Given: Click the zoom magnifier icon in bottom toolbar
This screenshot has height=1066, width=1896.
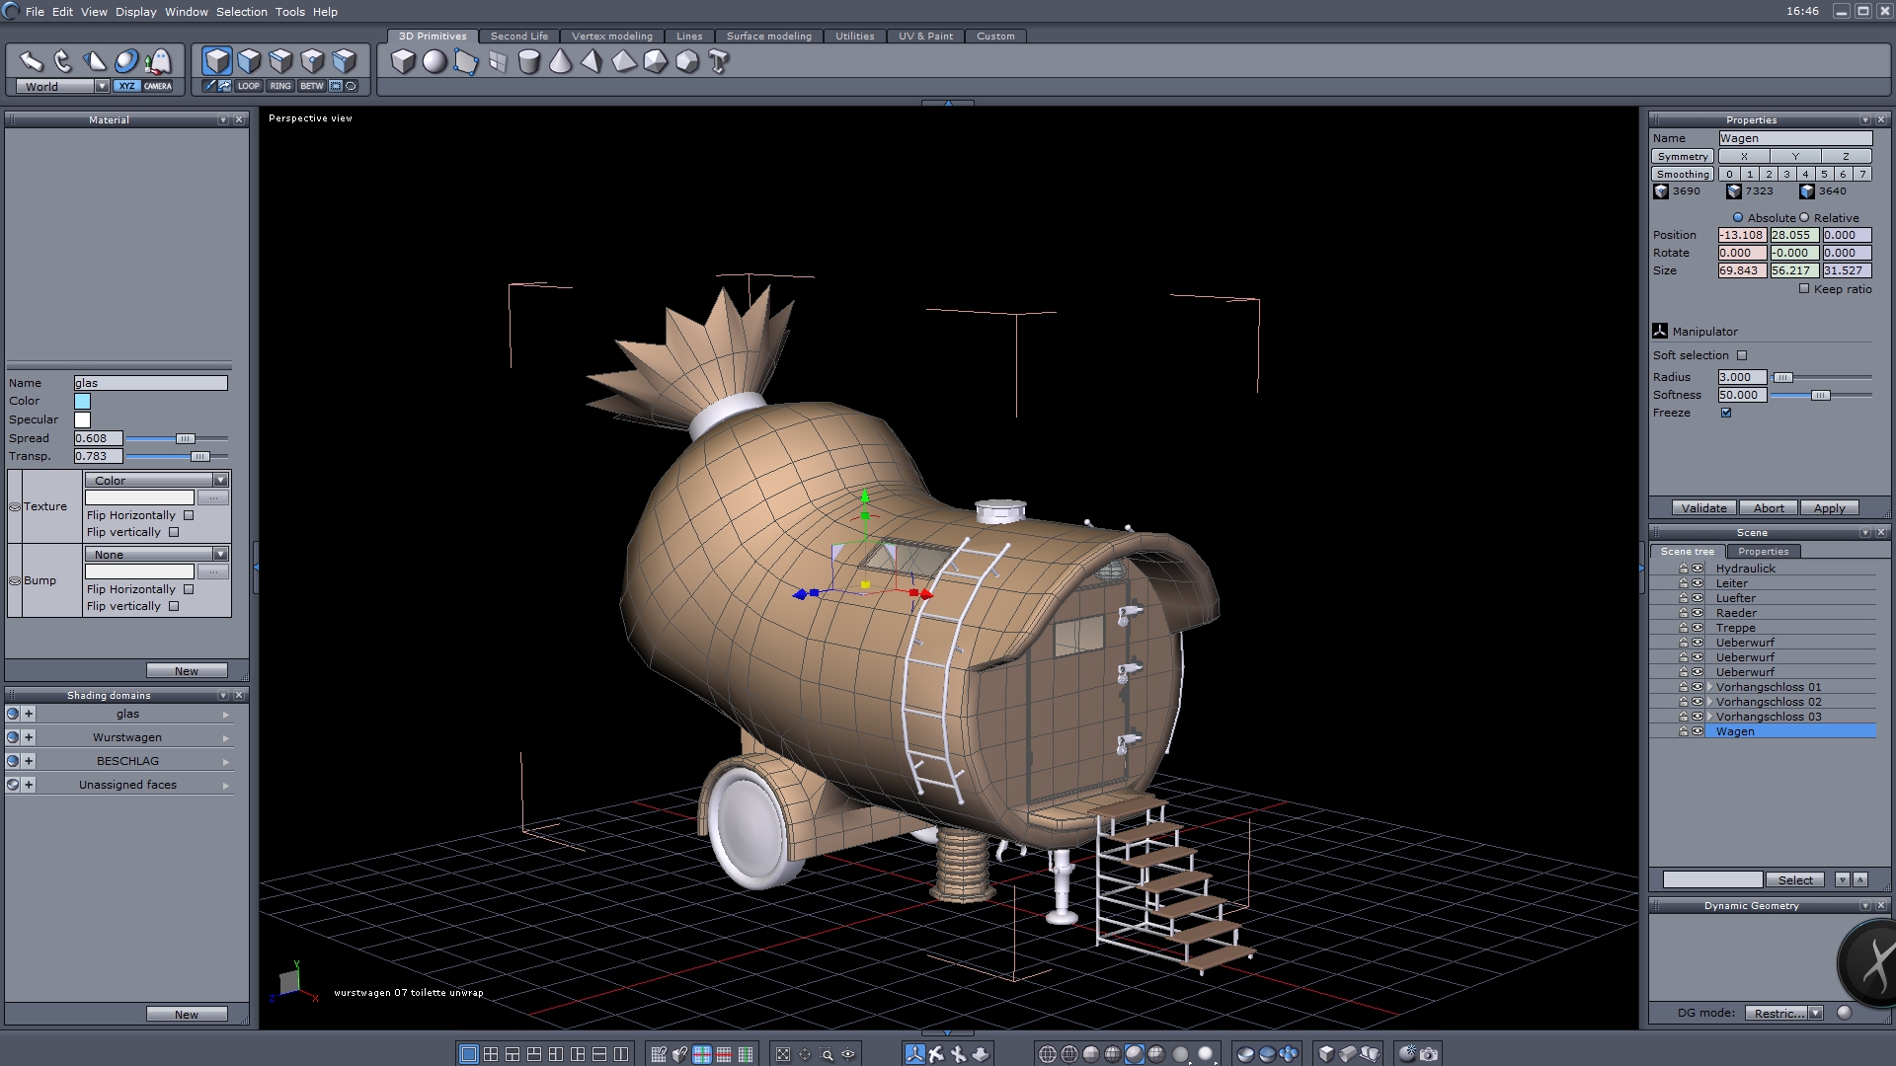Looking at the screenshot, I should [827, 1054].
